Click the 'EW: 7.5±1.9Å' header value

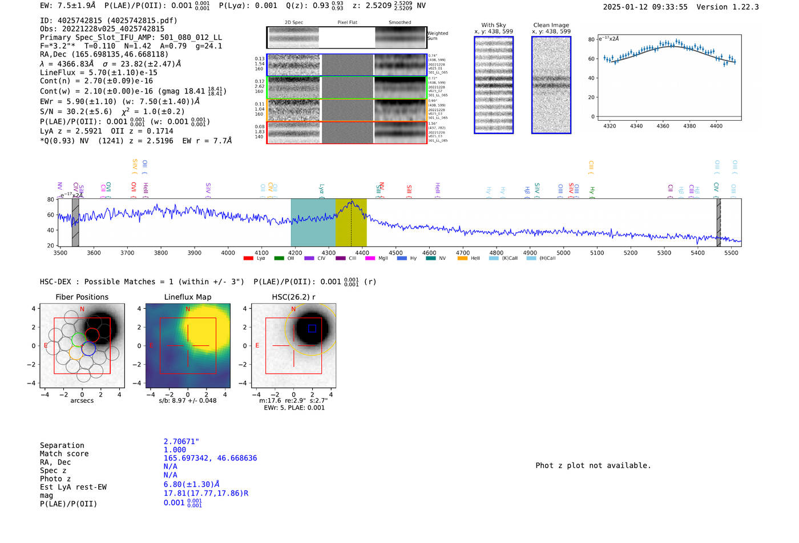pyautogui.click(x=67, y=5)
